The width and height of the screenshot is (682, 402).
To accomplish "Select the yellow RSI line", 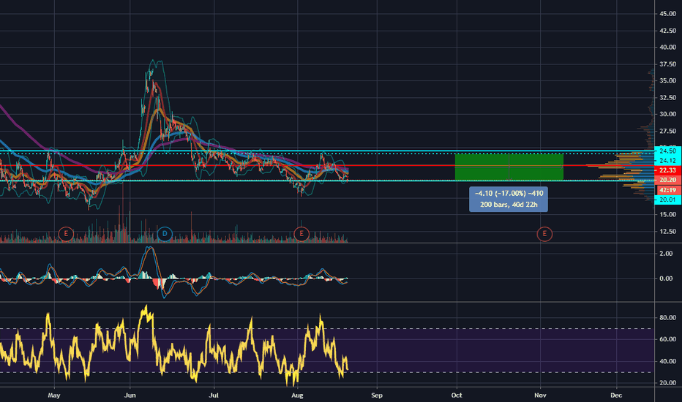I will (174, 350).
